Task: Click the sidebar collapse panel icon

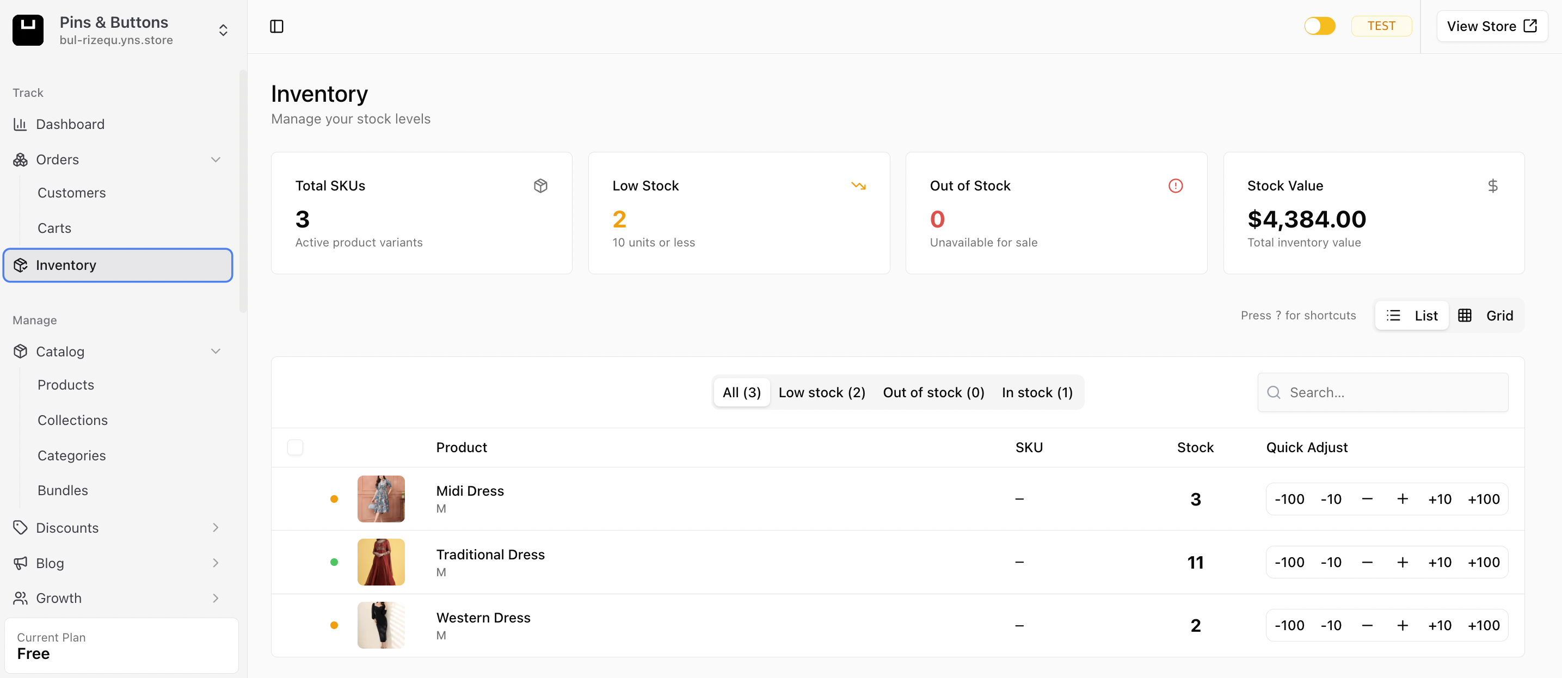Action: tap(276, 26)
